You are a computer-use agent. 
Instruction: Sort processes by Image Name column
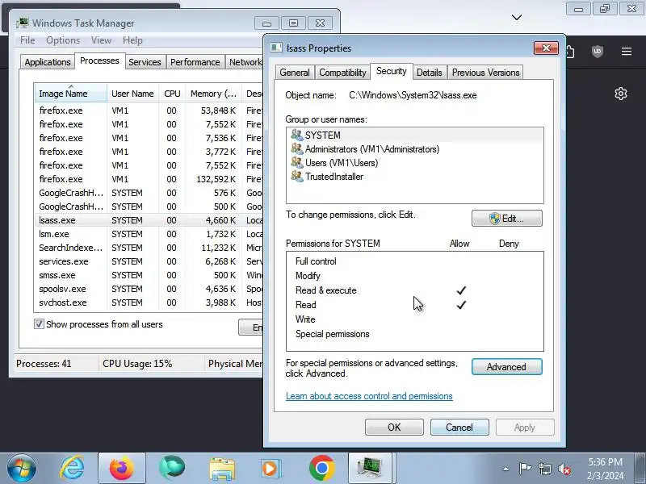point(70,94)
